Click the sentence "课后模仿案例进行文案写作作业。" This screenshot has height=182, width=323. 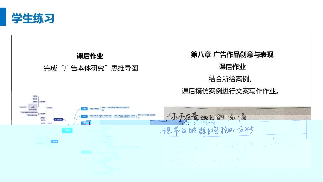[x=231, y=91]
